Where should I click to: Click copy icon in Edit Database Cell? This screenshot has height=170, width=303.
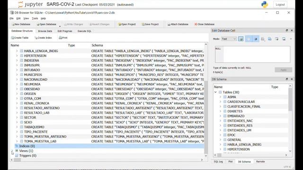pyautogui.click(x=269, y=39)
